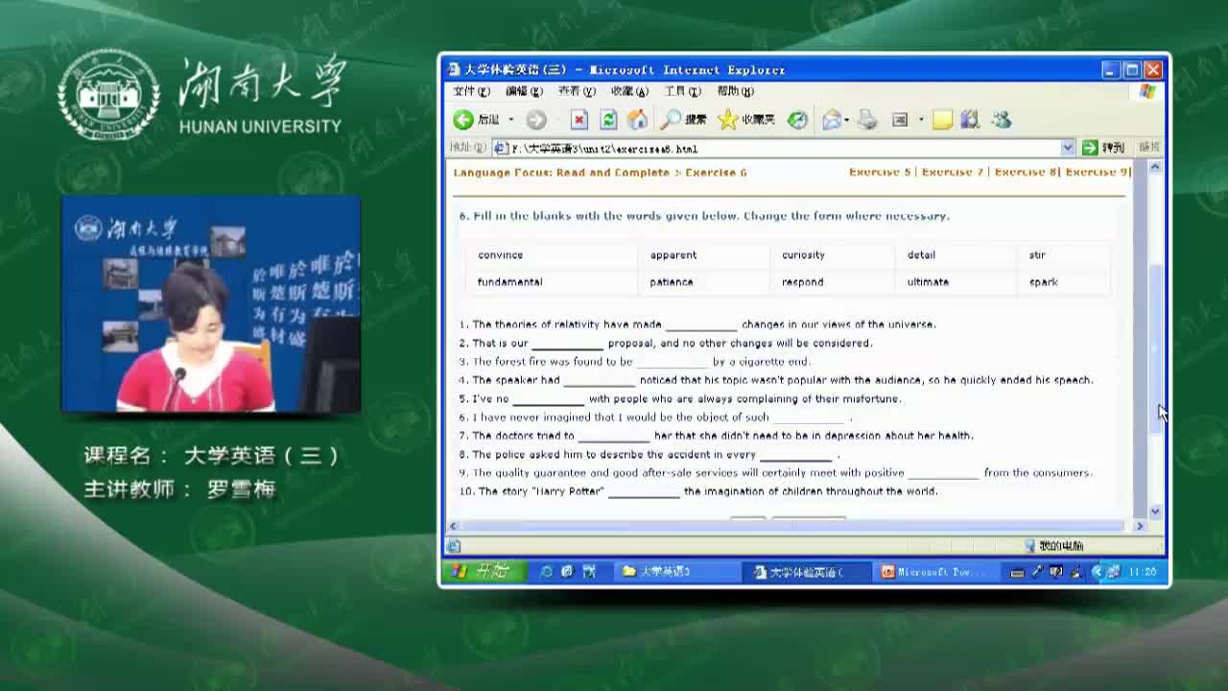Click the taskbar clock 11:20
The width and height of the screenshot is (1228, 691).
(x=1142, y=571)
